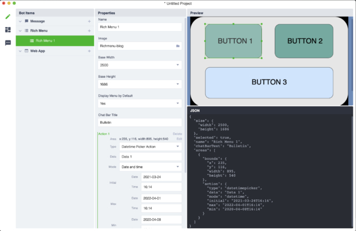Collapse the Rich Menu tree section
The height and width of the screenshot is (231, 356).
20,31
